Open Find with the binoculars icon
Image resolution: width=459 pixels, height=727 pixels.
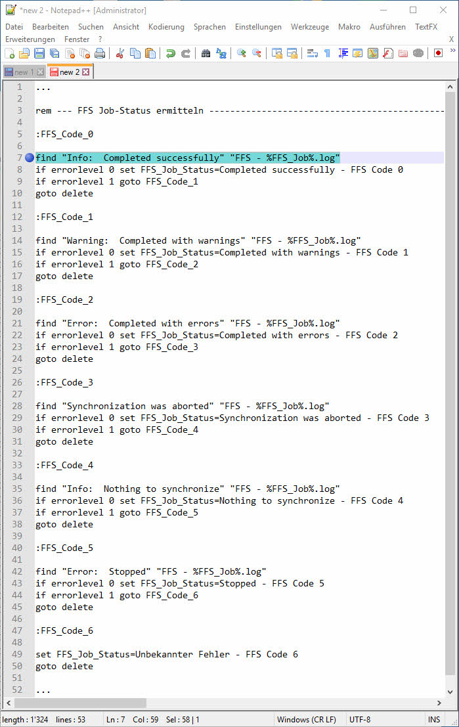pos(206,53)
